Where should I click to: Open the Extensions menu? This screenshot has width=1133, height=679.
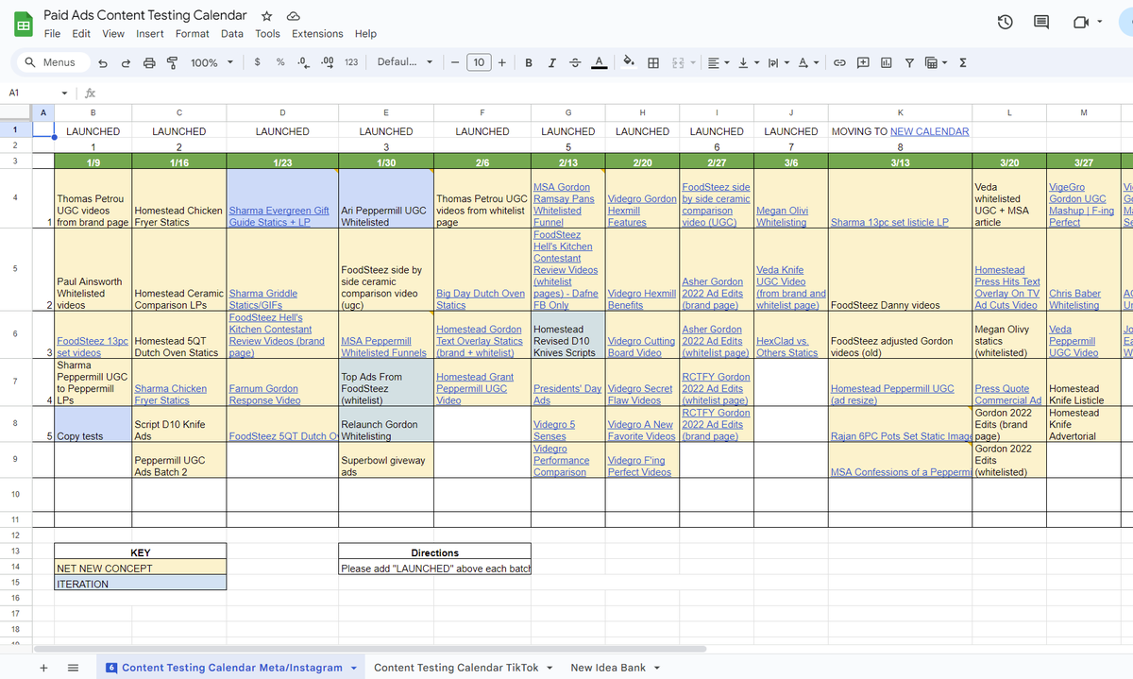[x=317, y=33]
